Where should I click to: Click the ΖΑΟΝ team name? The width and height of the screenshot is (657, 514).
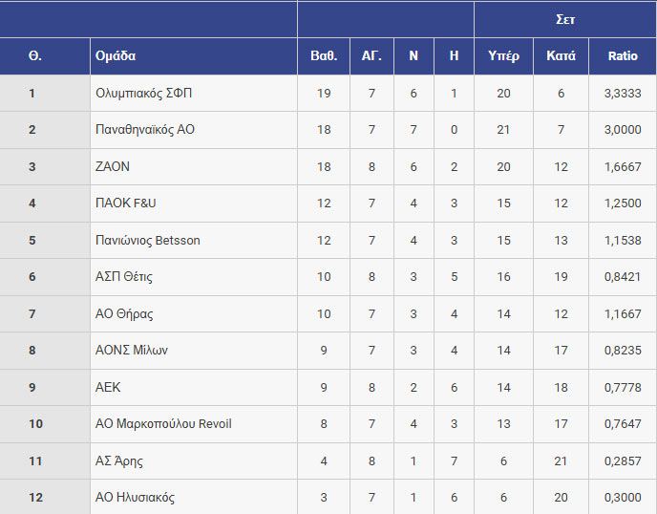click(x=113, y=167)
